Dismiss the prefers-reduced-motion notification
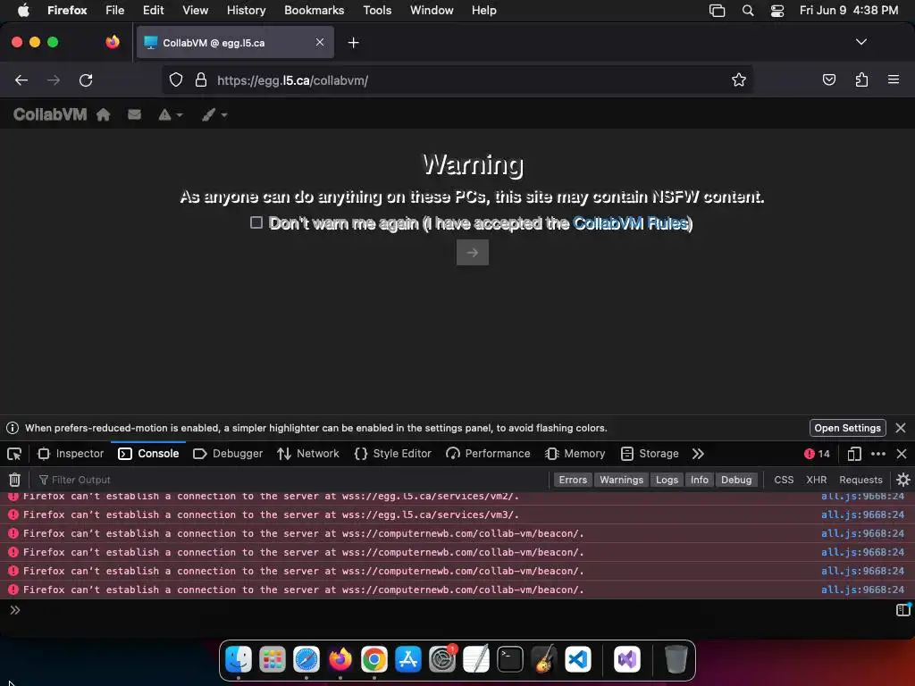Viewport: 915px width, 686px height. pyautogui.click(x=901, y=428)
